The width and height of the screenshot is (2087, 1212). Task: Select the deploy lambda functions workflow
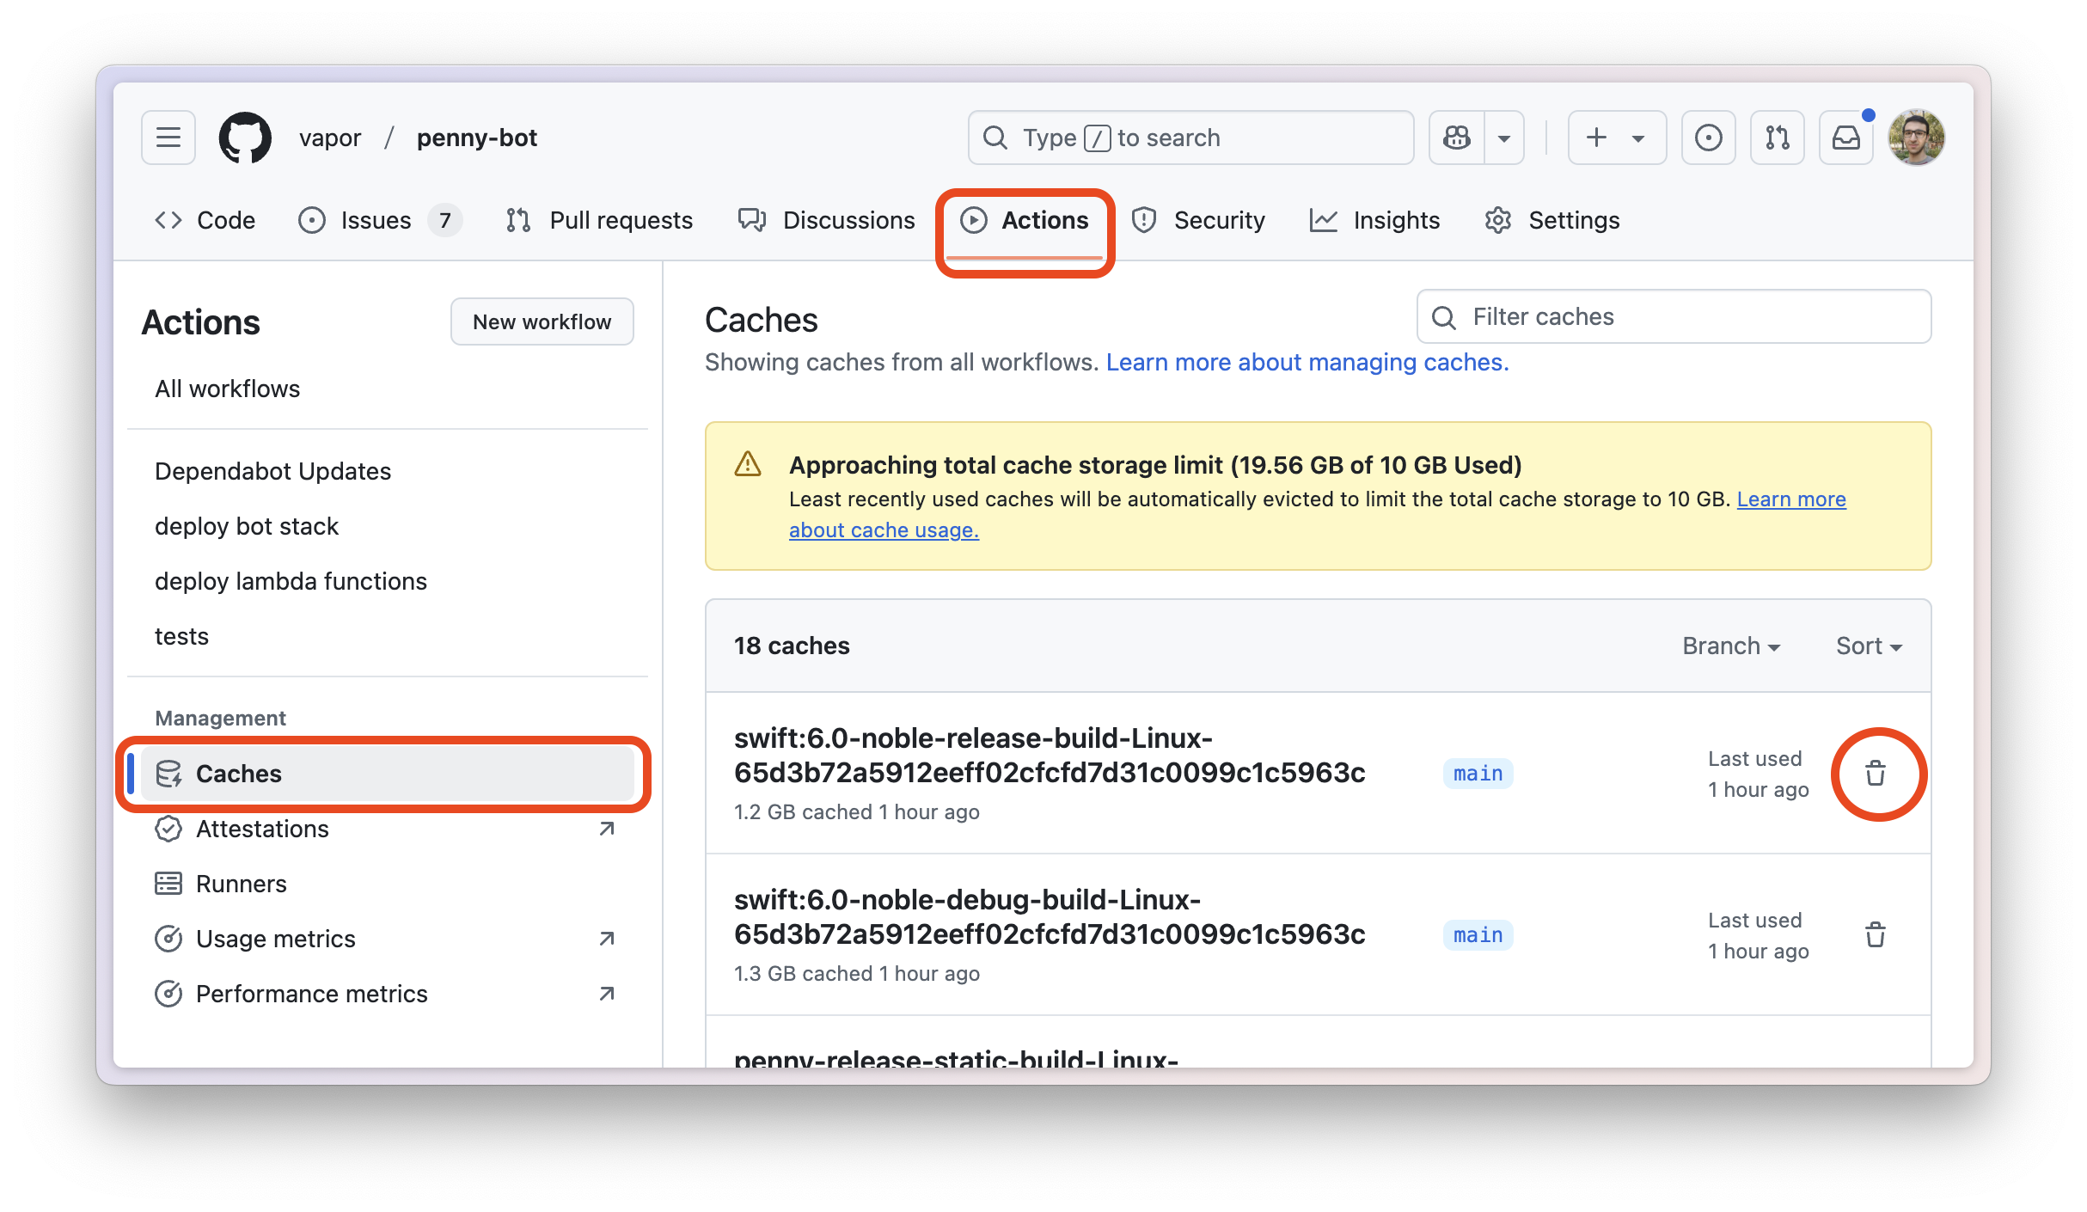[291, 582]
